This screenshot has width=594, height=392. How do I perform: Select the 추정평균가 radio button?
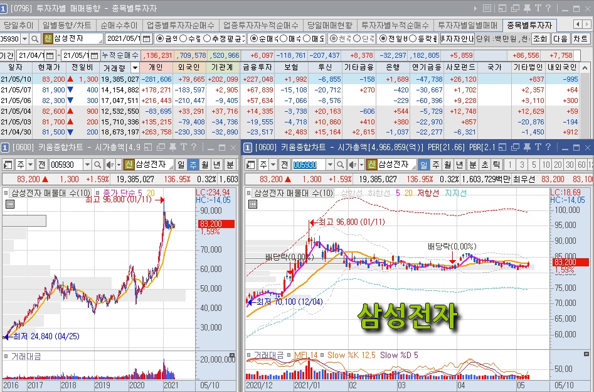(x=207, y=39)
